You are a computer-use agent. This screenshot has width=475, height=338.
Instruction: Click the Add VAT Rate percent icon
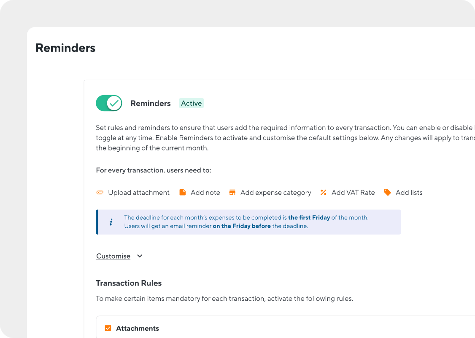[x=323, y=193]
